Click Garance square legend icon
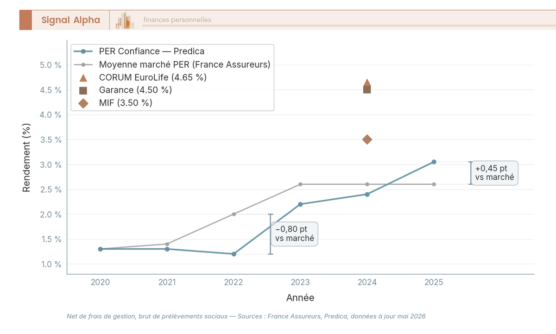This screenshot has height=334, width=556. (83, 90)
